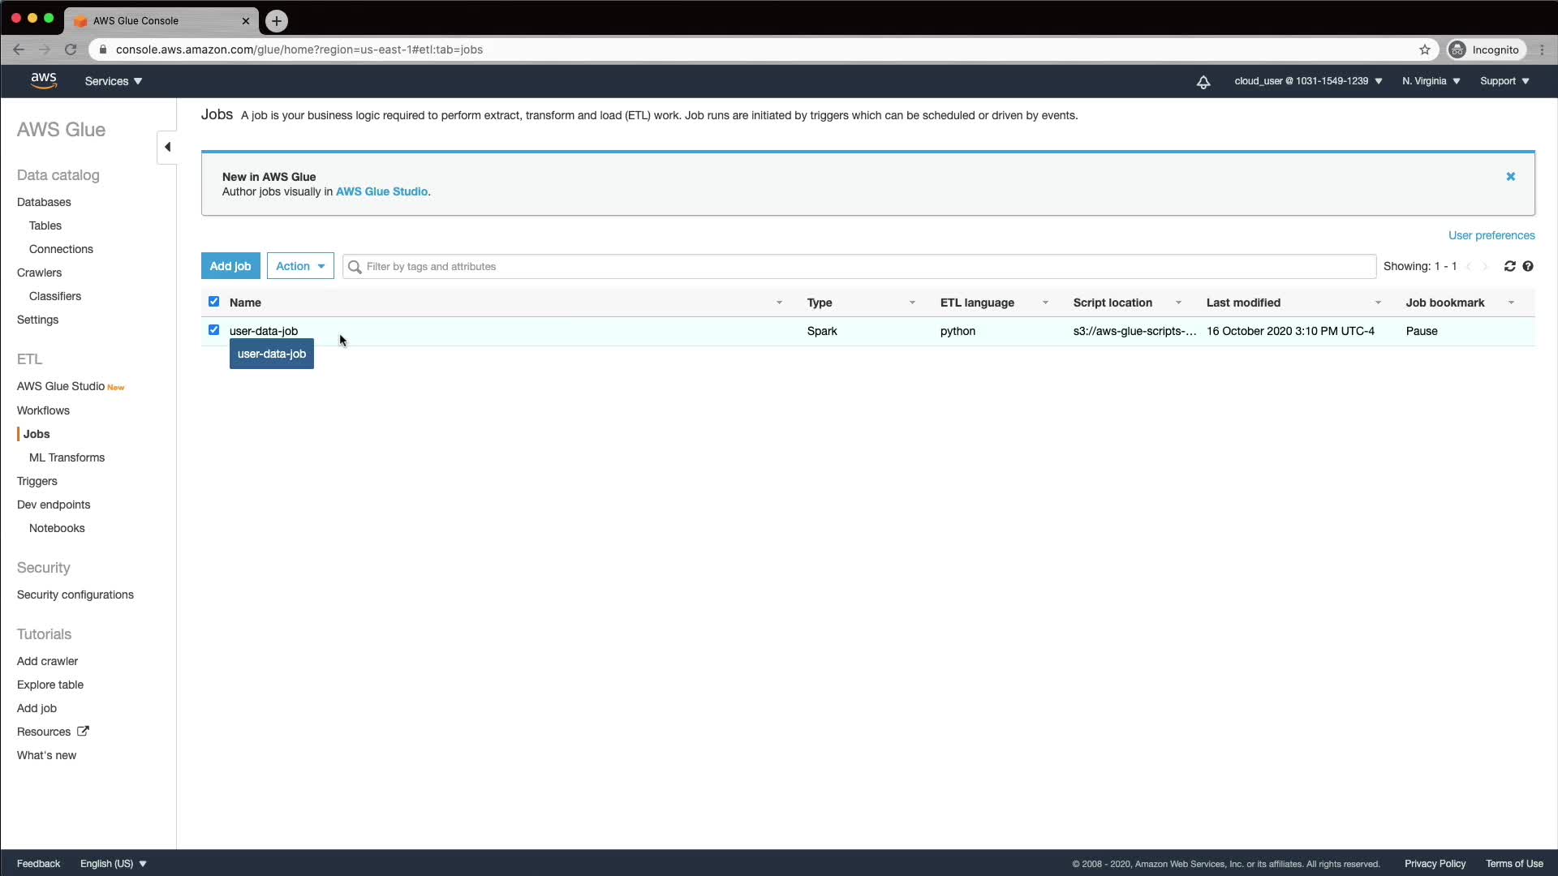Screen dimensions: 1558x876
Task: Open Triggers in the ETL section
Action: click(x=37, y=481)
